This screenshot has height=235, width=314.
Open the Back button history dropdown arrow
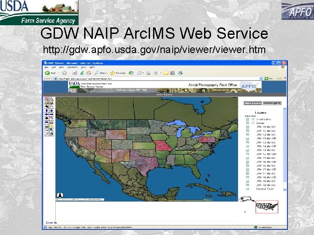[x=58, y=73]
